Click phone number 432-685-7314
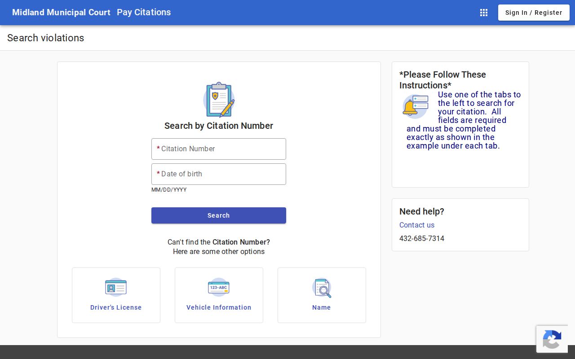Screen dimensions: 575x359 [422, 238]
